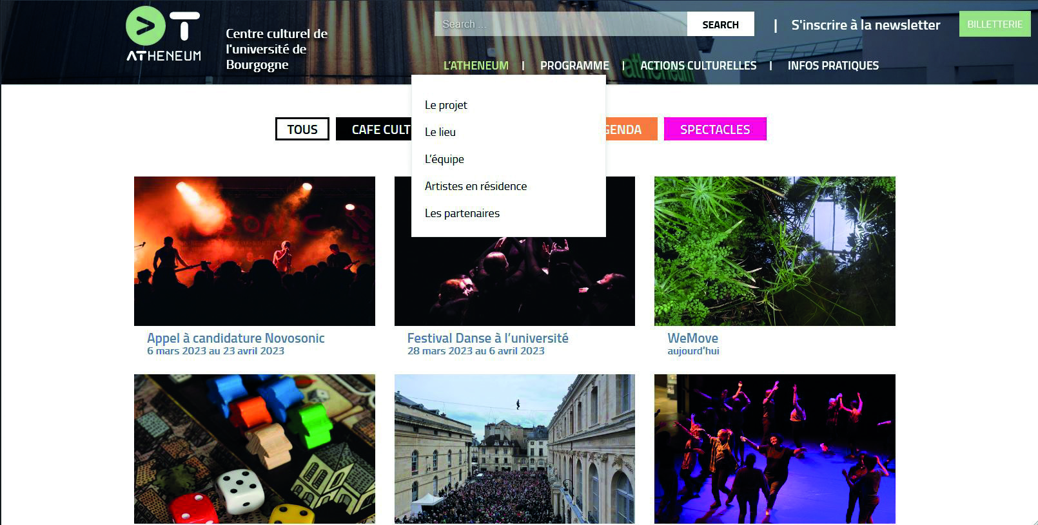Open INFOS PRATIQUES in the navigation
The height and width of the screenshot is (525, 1038).
coord(832,66)
